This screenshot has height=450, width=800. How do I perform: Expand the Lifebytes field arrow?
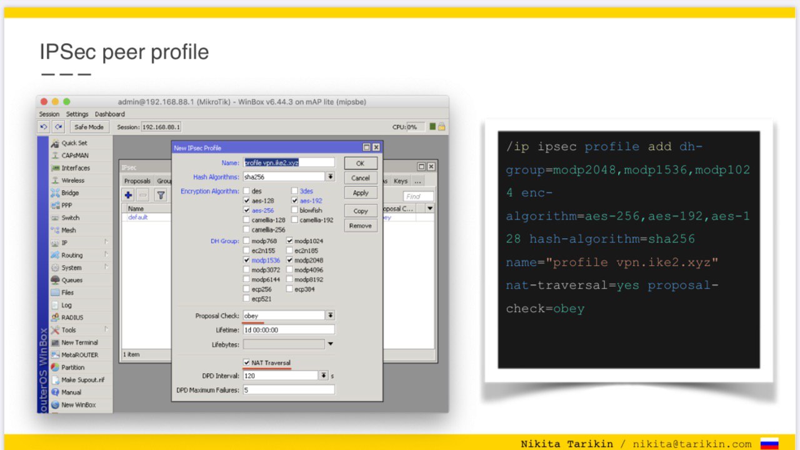coord(331,344)
